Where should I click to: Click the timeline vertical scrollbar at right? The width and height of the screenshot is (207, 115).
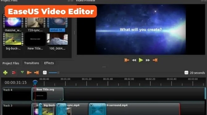point(205,93)
